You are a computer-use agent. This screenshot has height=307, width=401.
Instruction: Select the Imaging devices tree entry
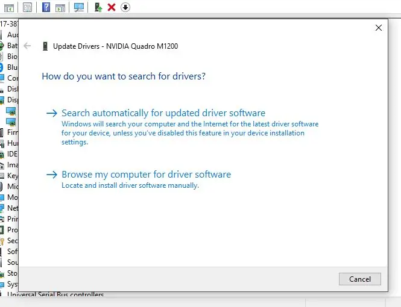tap(13, 165)
